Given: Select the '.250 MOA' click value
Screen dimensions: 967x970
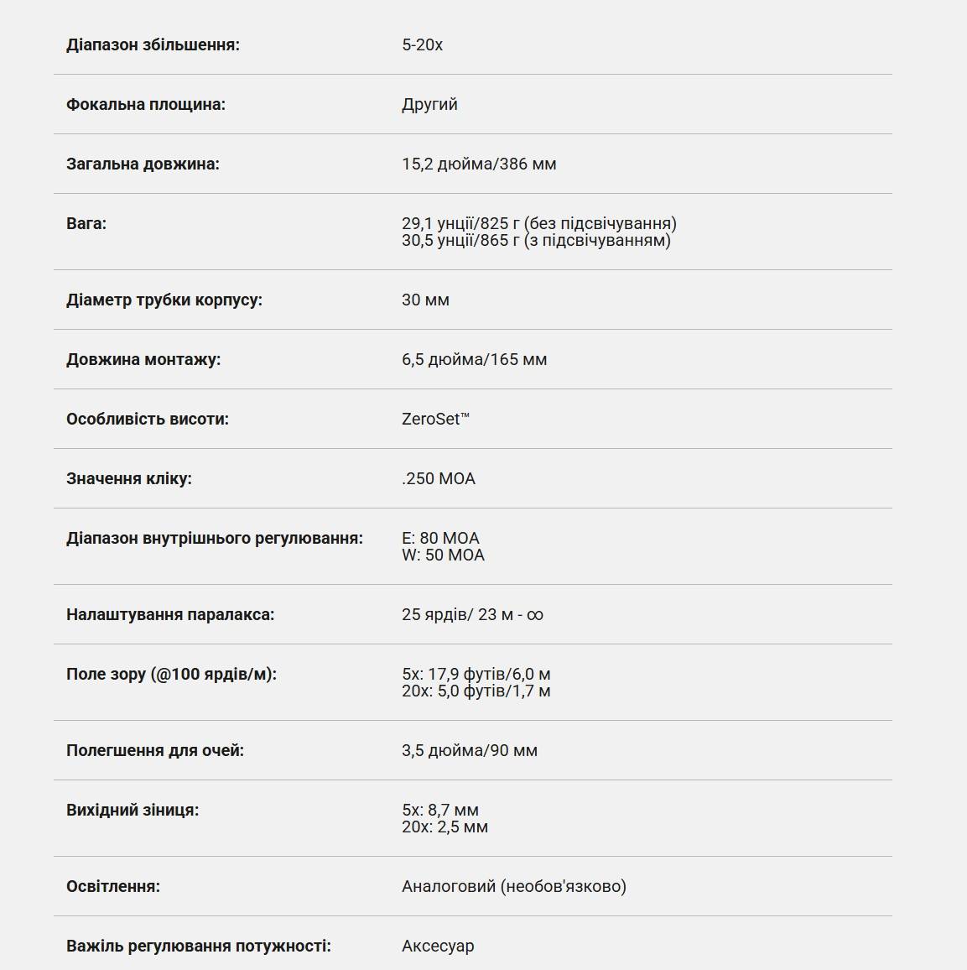Looking at the screenshot, I should point(439,479).
